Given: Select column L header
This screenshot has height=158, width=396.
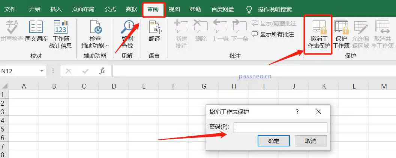Looking at the screenshot, I should (x=354, y=86).
